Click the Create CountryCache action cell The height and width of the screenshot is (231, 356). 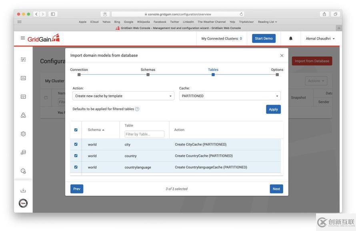204,155
